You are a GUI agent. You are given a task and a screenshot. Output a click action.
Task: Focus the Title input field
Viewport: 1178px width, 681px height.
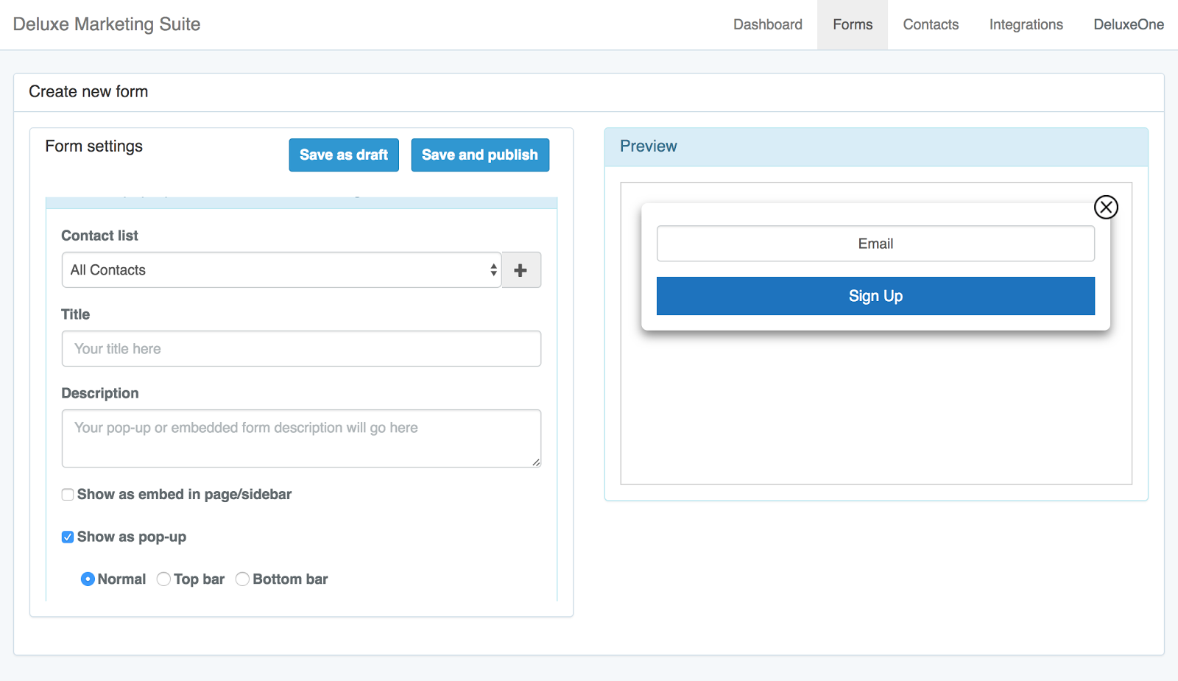[301, 349]
